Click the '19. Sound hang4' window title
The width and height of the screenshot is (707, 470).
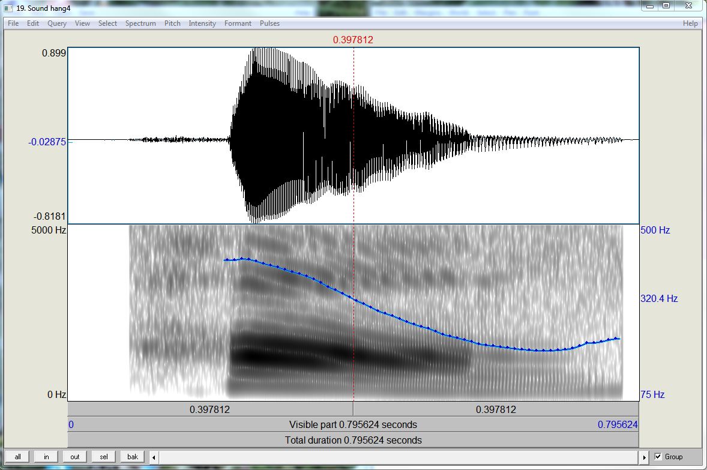coord(43,8)
